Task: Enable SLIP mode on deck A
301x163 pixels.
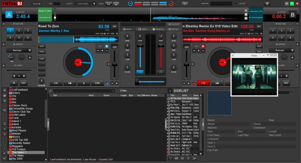Action: pos(42,46)
